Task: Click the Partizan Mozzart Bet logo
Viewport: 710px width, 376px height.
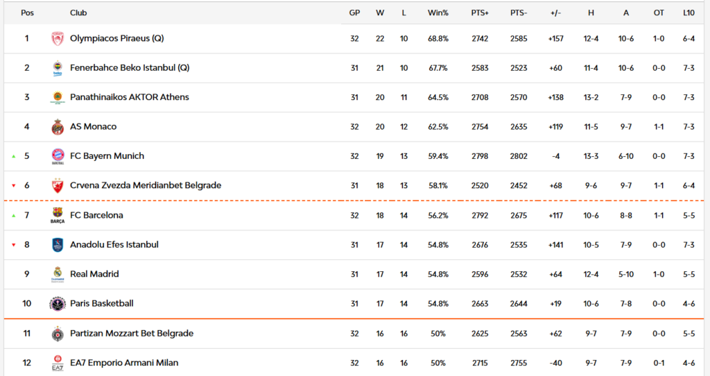Action: point(58,334)
